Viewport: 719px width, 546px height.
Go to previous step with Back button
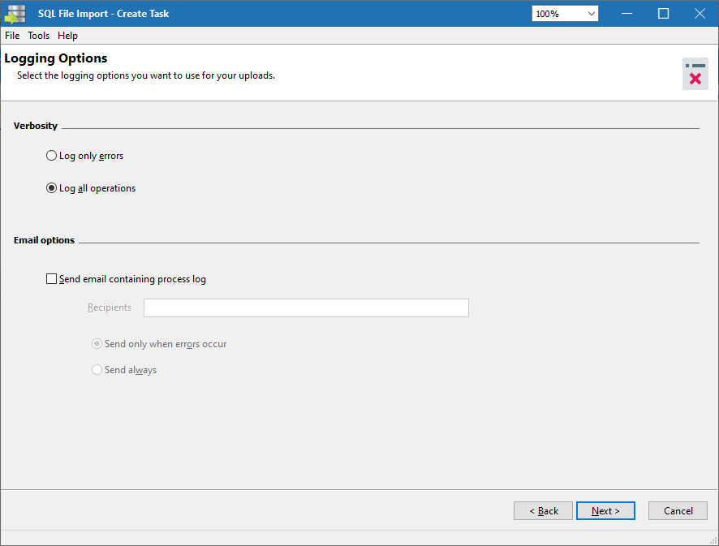click(543, 511)
